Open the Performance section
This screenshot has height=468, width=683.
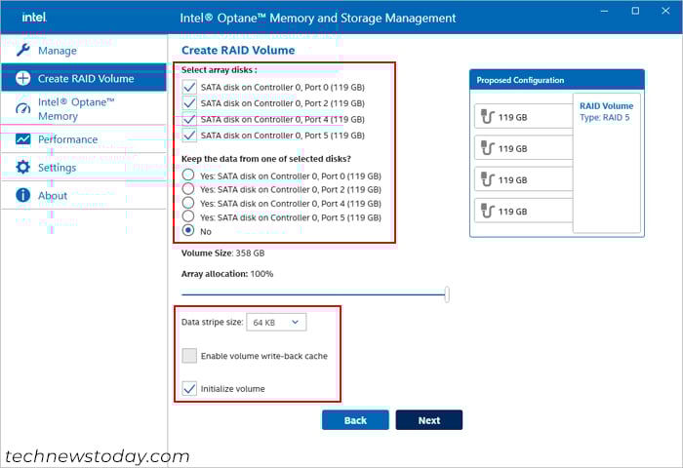[84, 139]
